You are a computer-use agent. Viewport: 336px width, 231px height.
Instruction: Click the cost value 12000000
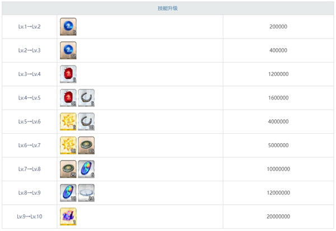click(278, 193)
